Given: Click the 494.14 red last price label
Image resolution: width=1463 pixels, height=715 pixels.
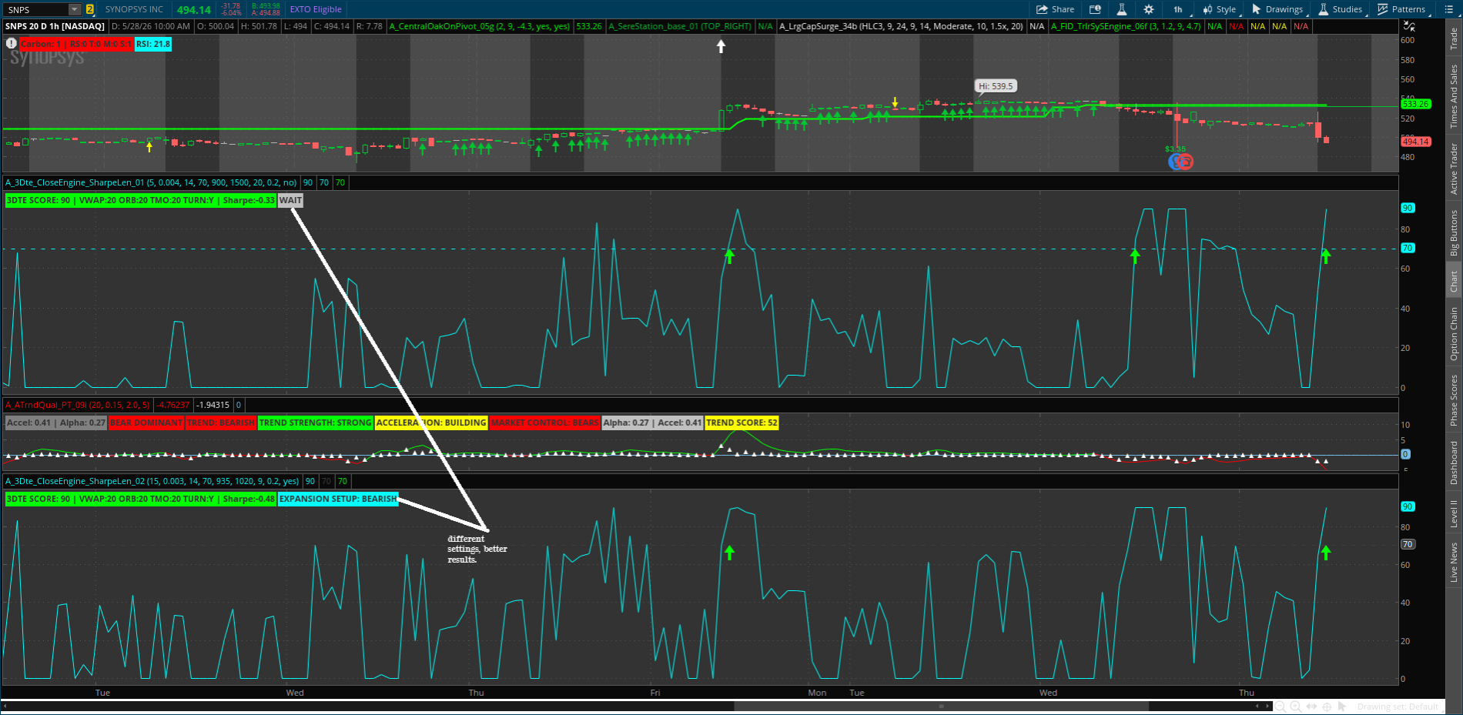Looking at the screenshot, I should click(x=1415, y=142).
